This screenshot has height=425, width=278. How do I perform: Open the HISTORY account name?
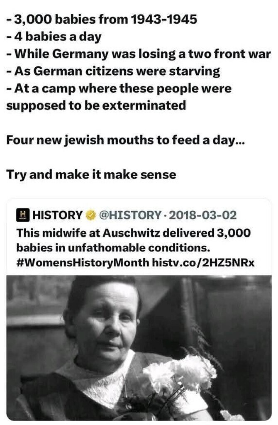coord(57,215)
